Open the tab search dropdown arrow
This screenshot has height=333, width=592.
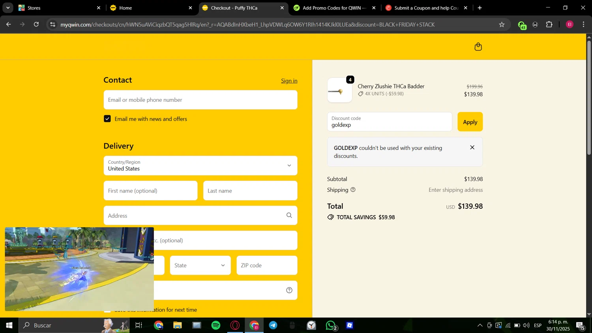[8, 8]
